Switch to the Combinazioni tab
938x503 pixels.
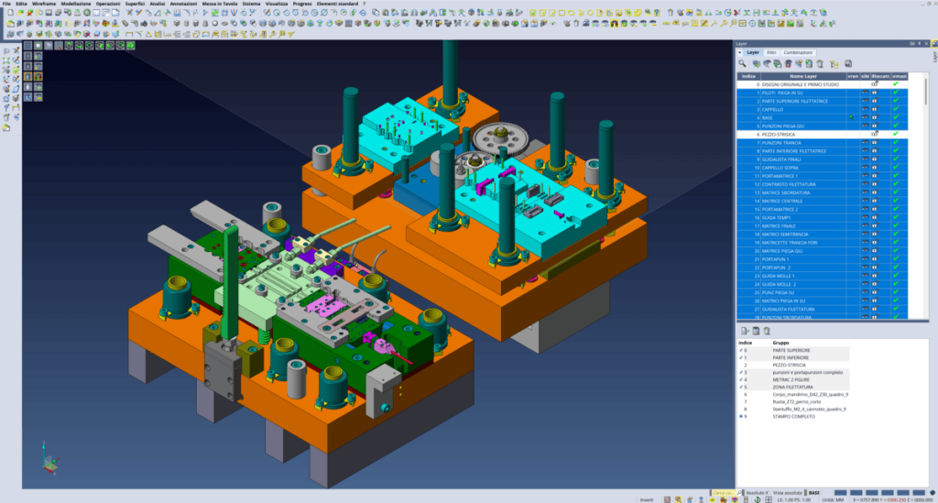pyautogui.click(x=798, y=52)
